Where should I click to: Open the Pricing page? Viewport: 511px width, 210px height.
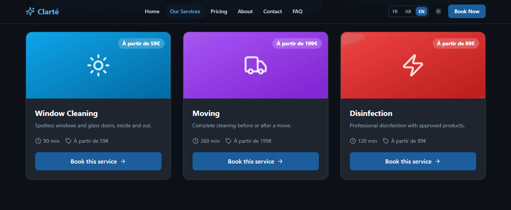tap(219, 11)
